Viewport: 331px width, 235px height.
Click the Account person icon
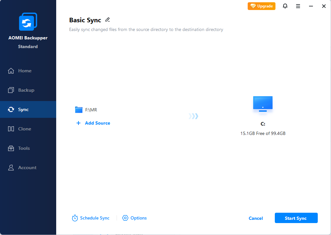11,168
